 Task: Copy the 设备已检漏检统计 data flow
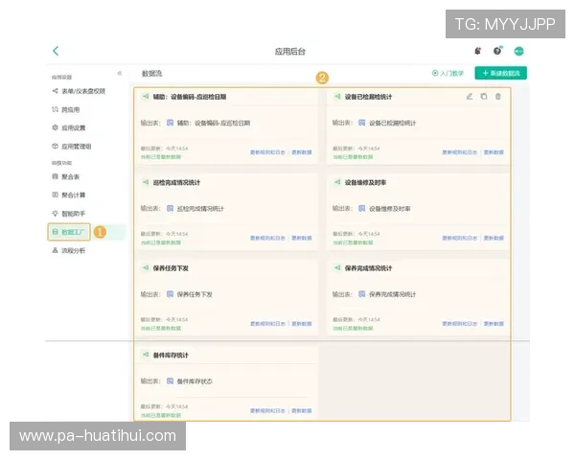(x=484, y=97)
